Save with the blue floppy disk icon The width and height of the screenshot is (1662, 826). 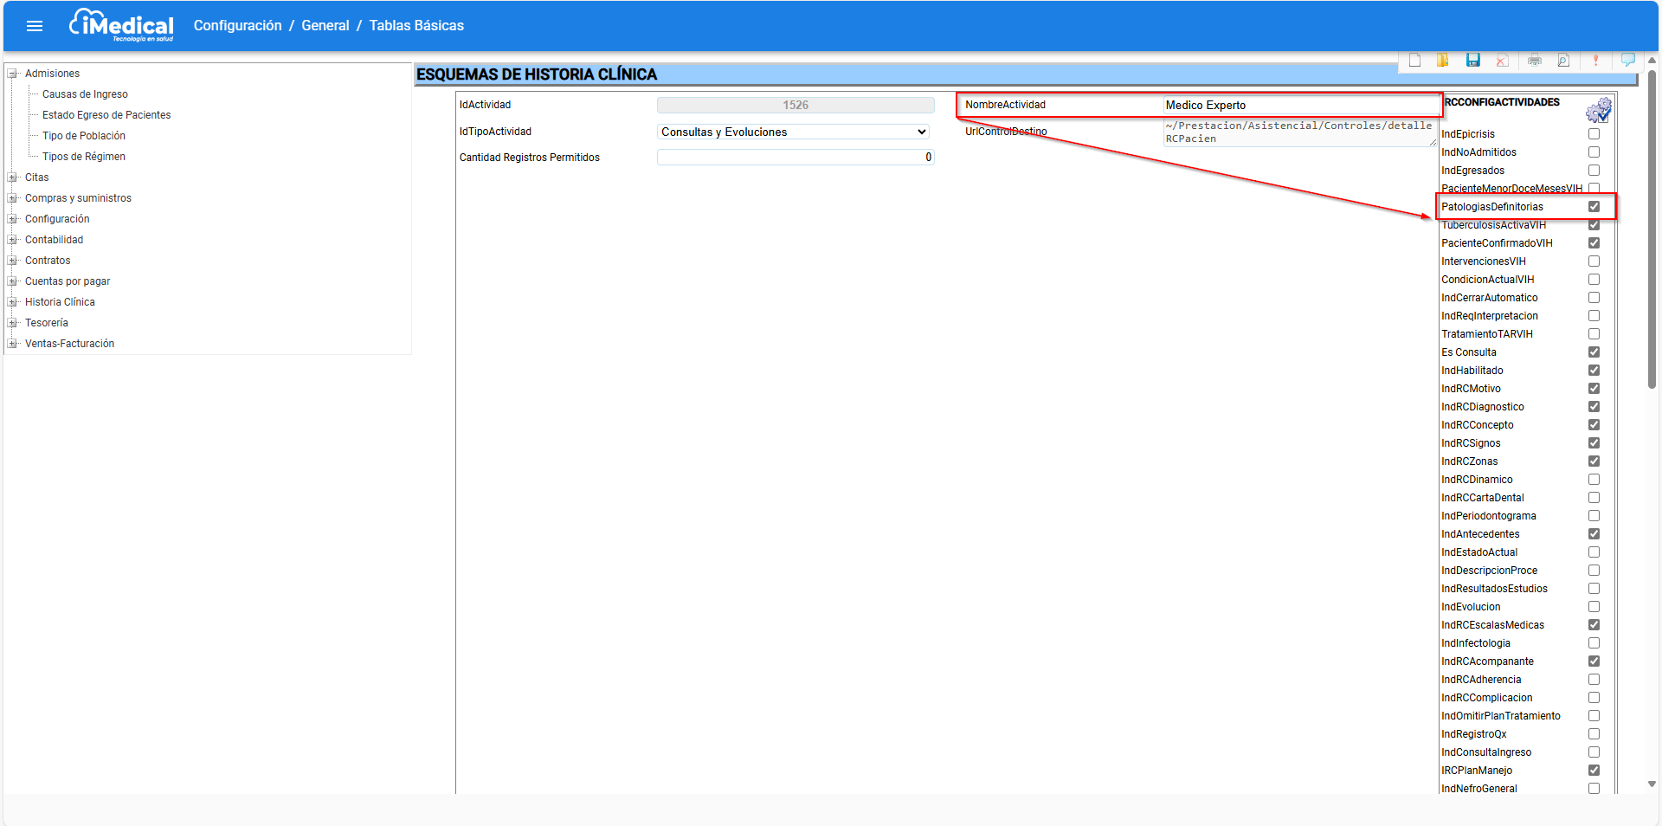pos(1472,60)
